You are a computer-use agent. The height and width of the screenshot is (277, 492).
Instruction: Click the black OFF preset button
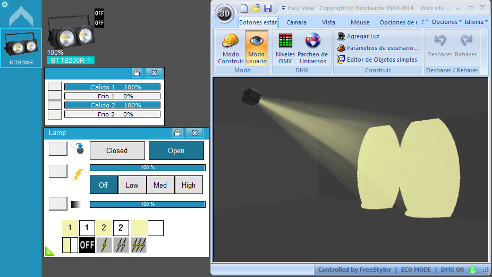pos(87,245)
